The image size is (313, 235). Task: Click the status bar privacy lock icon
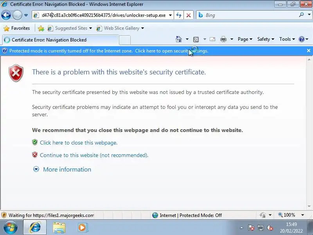[x=263, y=215]
